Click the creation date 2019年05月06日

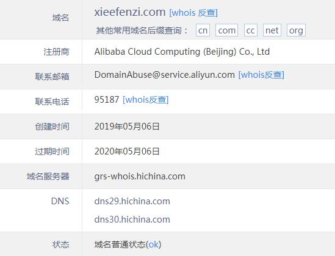point(127,126)
